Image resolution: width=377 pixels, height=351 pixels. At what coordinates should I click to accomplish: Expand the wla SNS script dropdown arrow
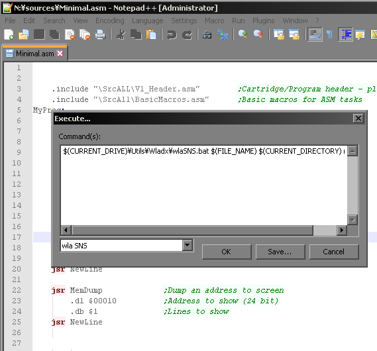tap(188, 245)
